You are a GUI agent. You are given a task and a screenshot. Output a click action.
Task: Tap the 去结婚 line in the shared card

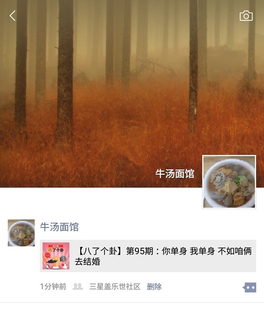pyautogui.click(x=87, y=261)
